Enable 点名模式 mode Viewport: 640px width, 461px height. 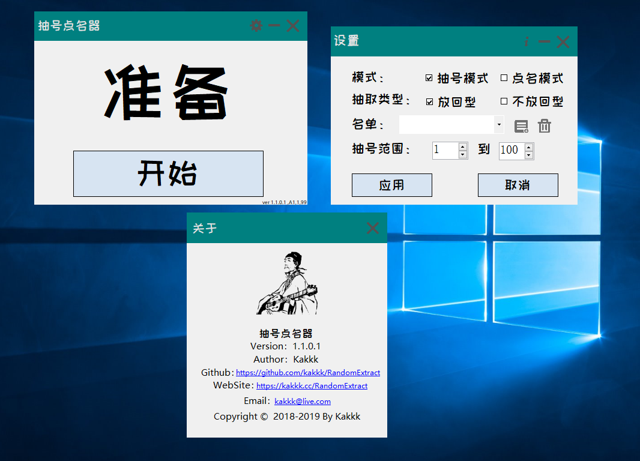pos(504,77)
